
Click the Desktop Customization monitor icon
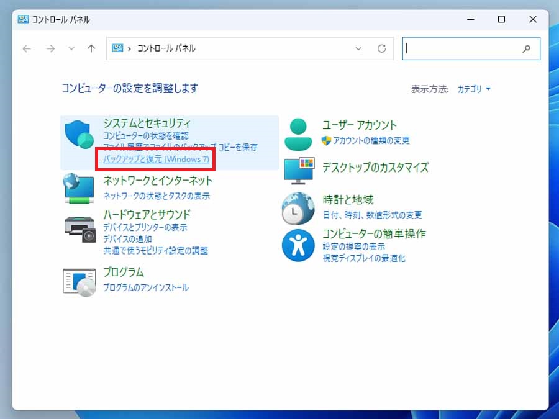point(299,170)
